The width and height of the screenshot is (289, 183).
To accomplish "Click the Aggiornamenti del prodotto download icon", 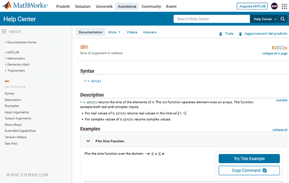I will (240, 34).
